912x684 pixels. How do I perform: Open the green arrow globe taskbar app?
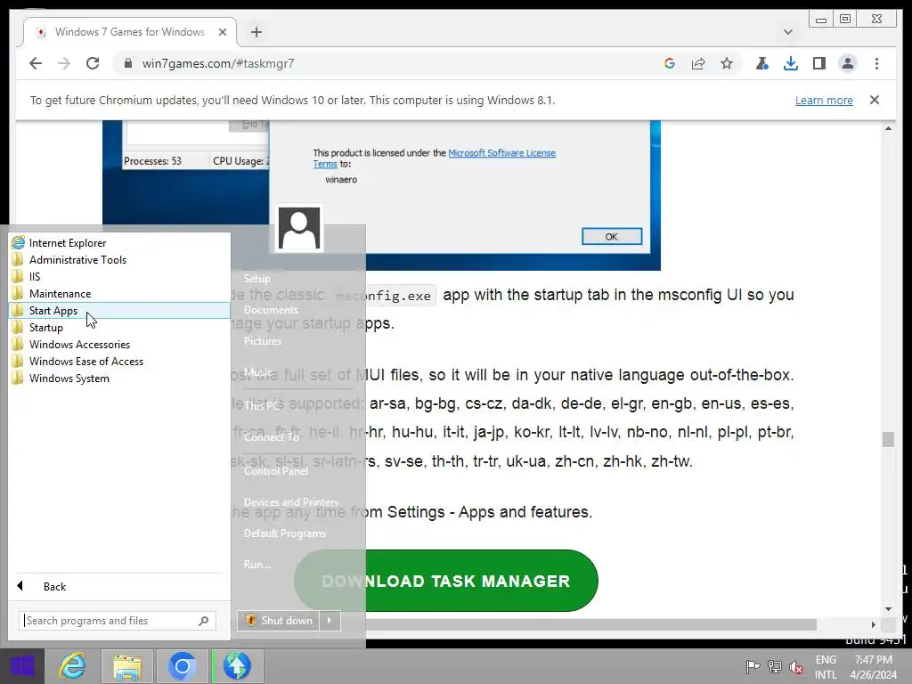(237, 666)
